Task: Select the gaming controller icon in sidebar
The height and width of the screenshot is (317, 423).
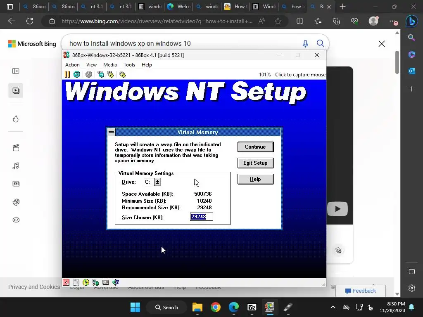Action: tap(16, 220)
